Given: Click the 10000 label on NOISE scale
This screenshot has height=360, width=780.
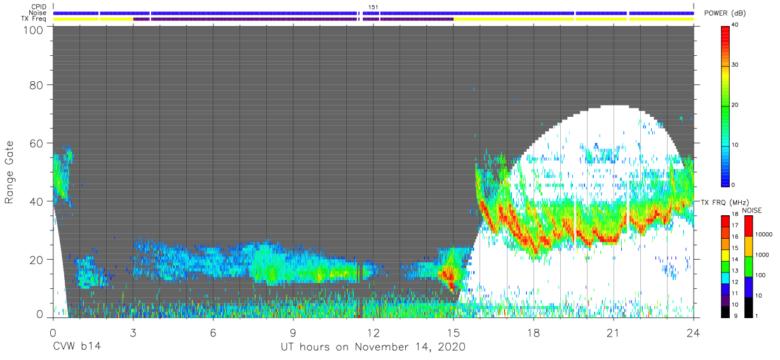Looking at the screenshot, I should point(763,234).
